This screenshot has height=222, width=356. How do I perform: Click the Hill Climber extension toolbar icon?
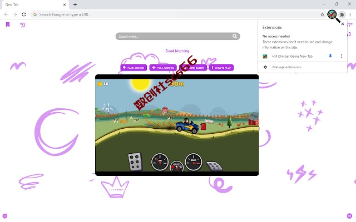point(332,14)
